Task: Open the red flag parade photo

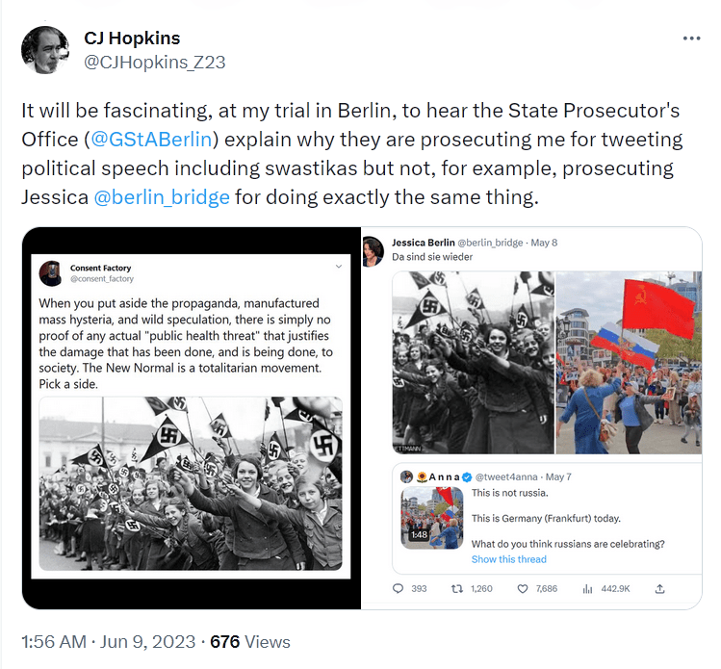Action: pyautogui.click(x=630, y=362)
